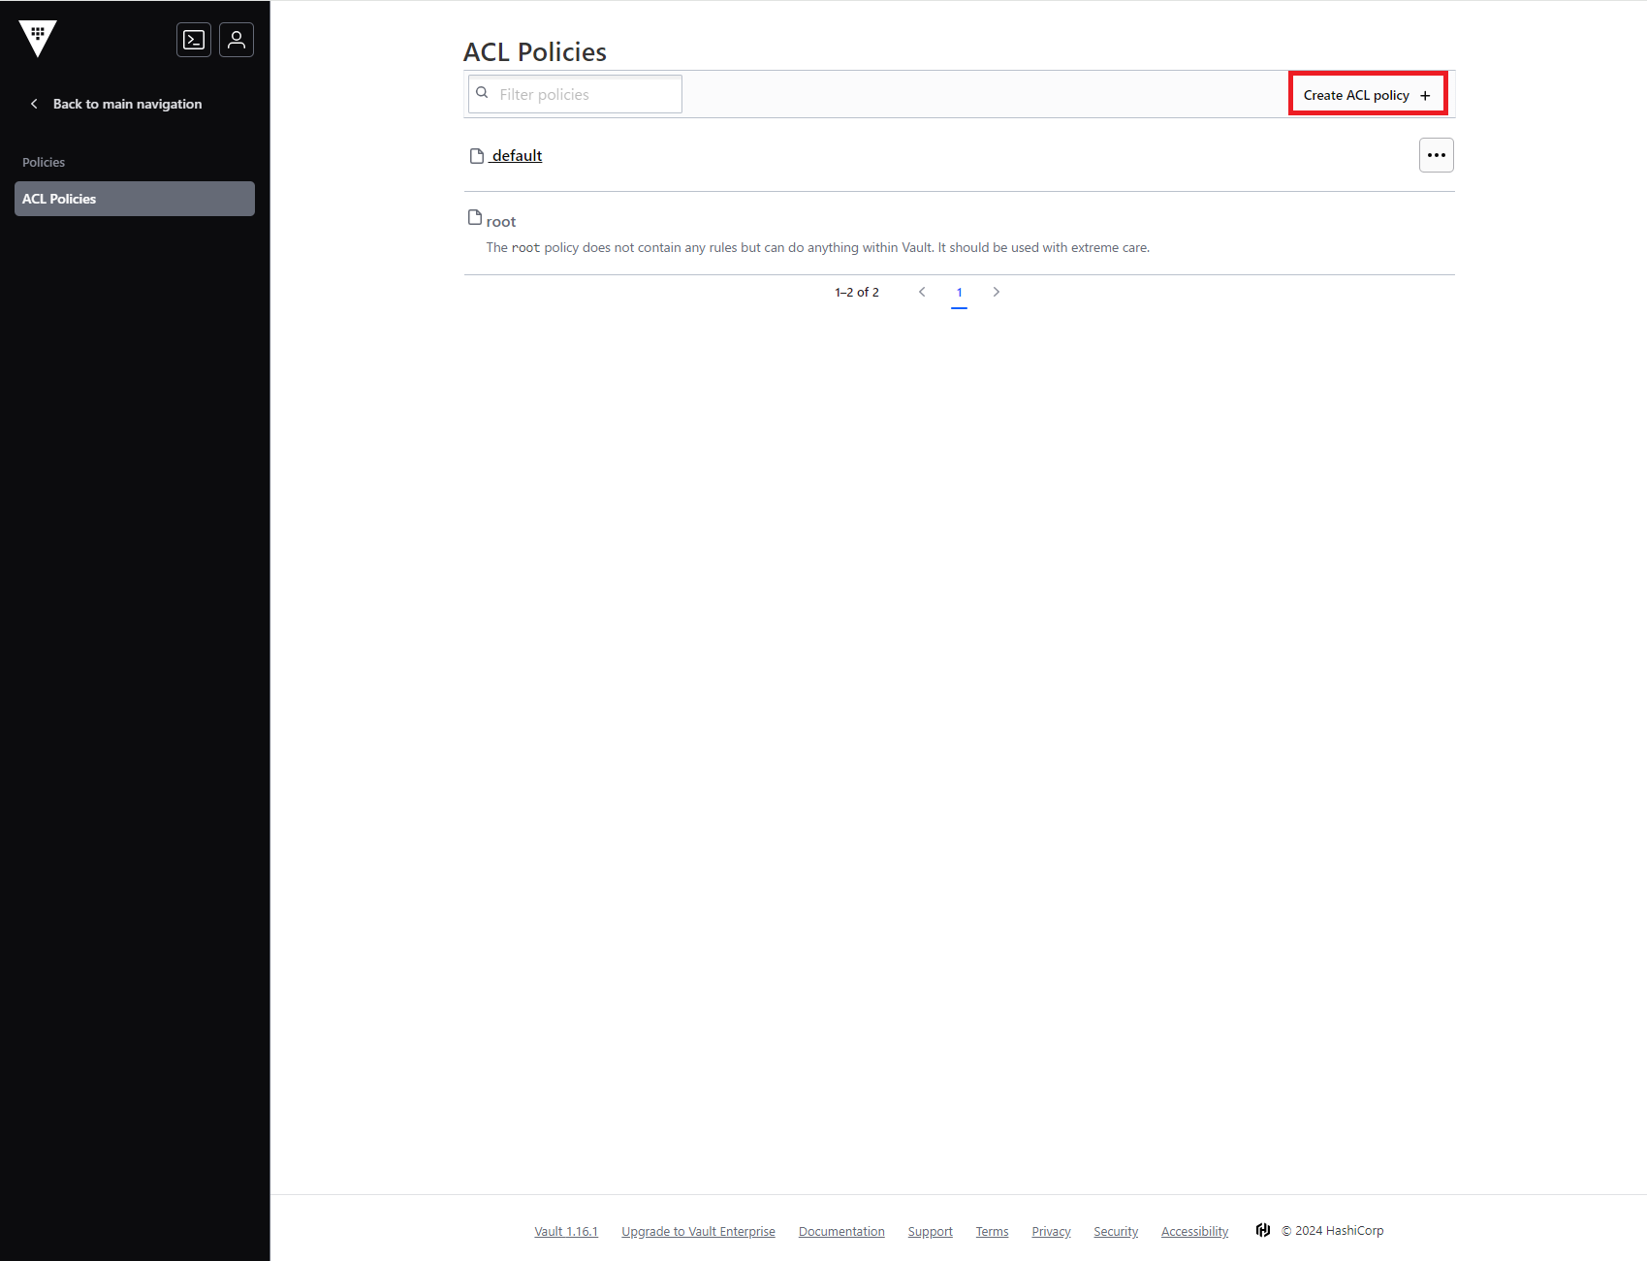The height and width of the screenshot is (1261, 1647).
Task: Go to next page arrow
Action: tap(996, 292)
